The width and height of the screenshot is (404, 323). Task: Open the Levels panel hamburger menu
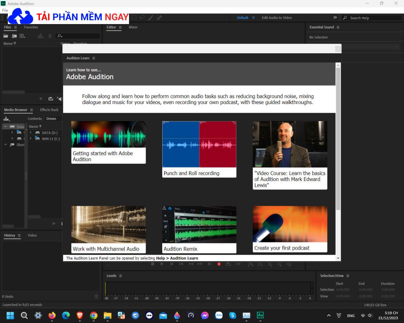pyautogui.click(x=121, y=276)
